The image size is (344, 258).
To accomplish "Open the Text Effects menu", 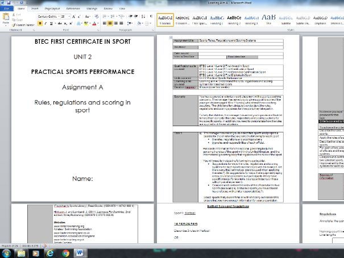I will (78, 23).
